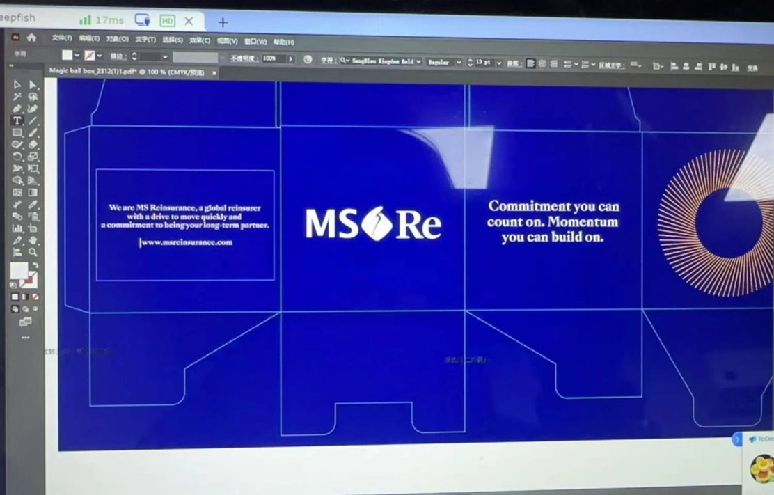This screenshot has height=495, width=774.
Task: Open 文字(T) Type menu
Action: click(x=145, y=40)
